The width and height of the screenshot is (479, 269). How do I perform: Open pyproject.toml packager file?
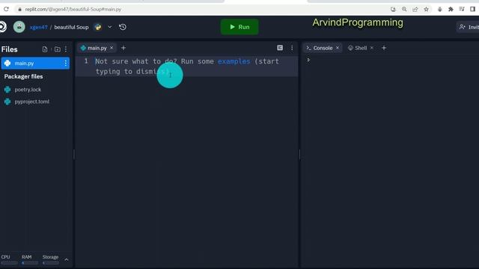31,102
